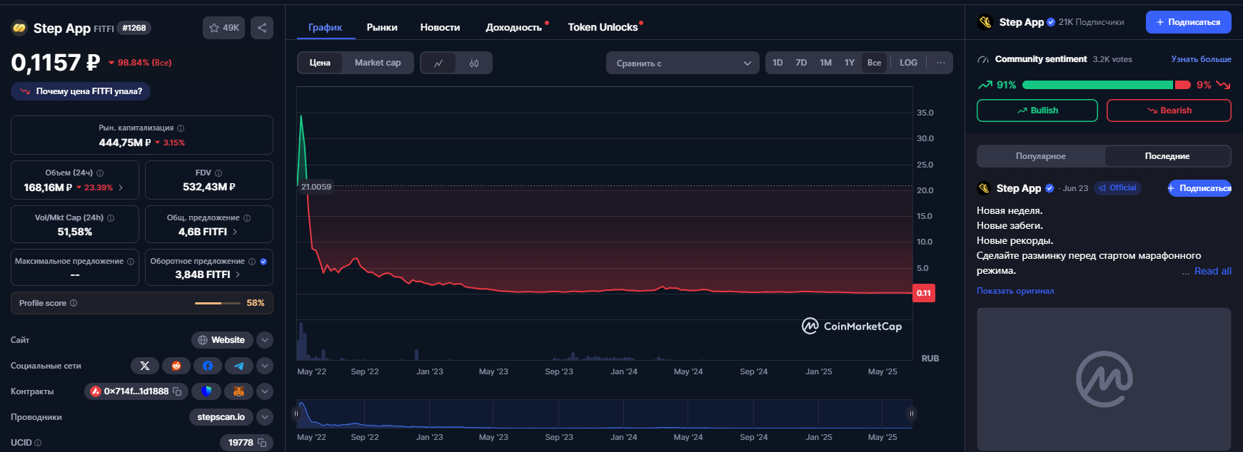
Task: Switch chart to Цена view
Action: point(320,63)
